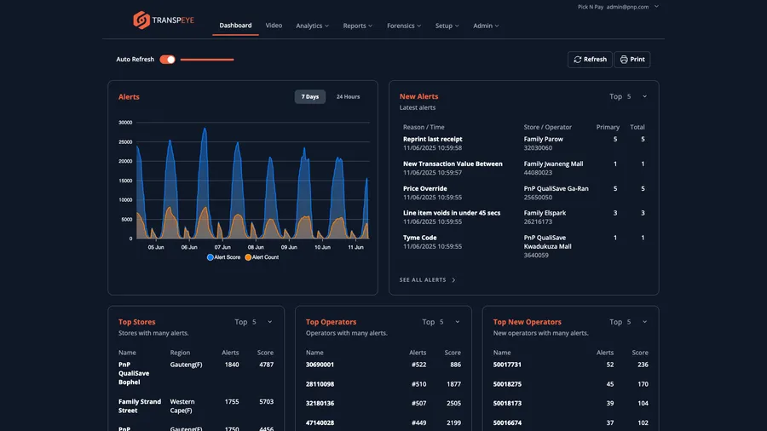Viewport: 767px width, 431px height.
Task: Open the Admin dropdown menu
Action: [x=486, y=26]
